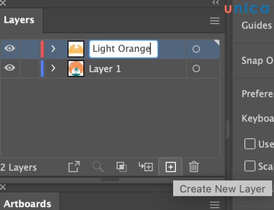The width and height of the screenshot is (274, 210).
Task: Click the Preferences button in right panel
Action: [257, 94]
